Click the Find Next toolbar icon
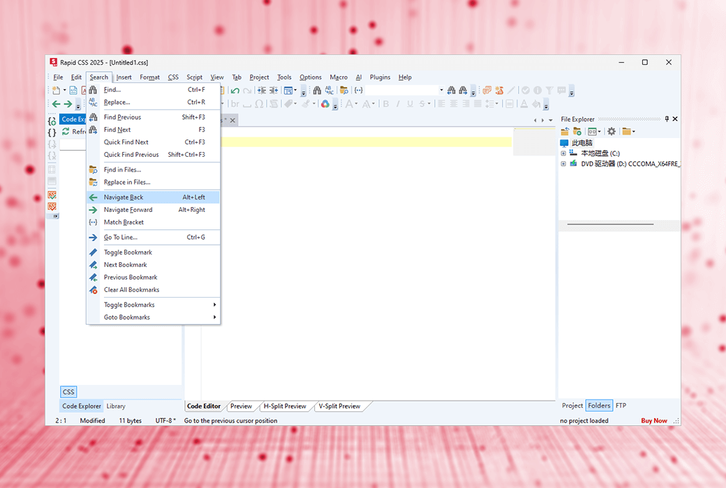726x488 pixels. click(x=463, y=90)
